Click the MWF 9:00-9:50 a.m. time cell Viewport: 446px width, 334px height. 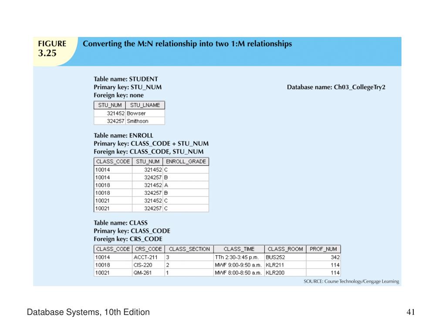tap(239, 265)
